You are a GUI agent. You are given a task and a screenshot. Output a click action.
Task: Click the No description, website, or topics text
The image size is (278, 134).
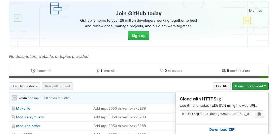49,57
